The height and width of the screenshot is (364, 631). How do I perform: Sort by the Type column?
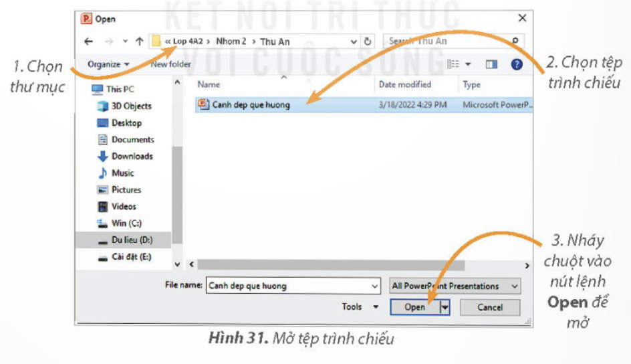(x=472, y=84)
